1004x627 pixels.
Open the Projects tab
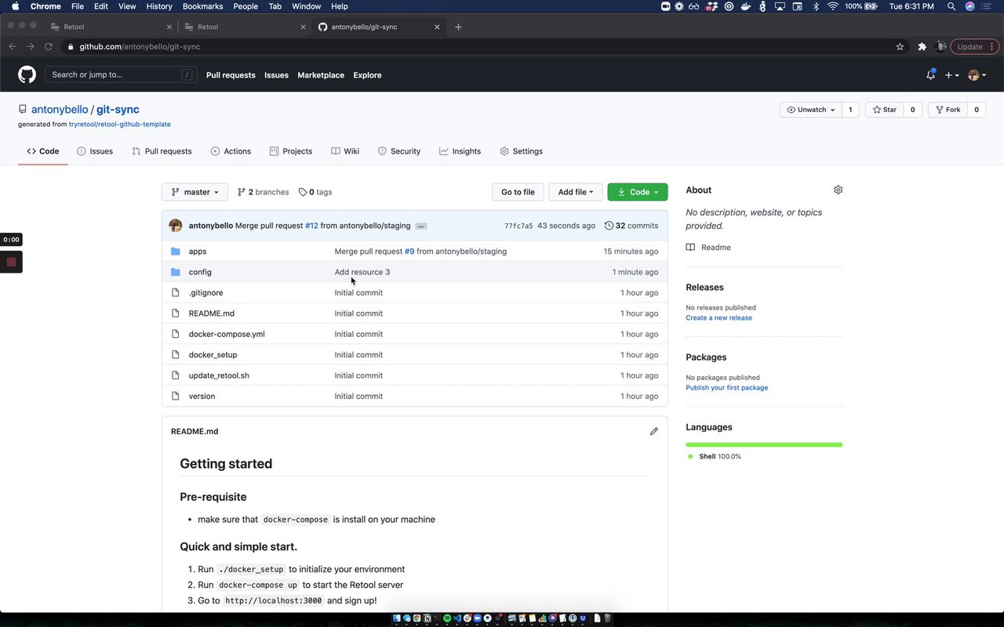[290, 151]
